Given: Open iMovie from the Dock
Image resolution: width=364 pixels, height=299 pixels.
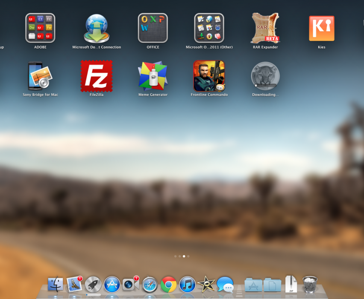Looking at the screenshot, I should click(x=206, y=285).
